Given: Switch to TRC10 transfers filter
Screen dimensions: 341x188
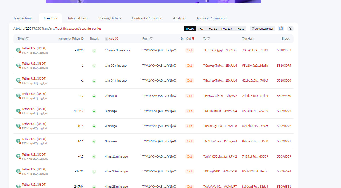Looking at the screenshot, I should tap(240, 28).
